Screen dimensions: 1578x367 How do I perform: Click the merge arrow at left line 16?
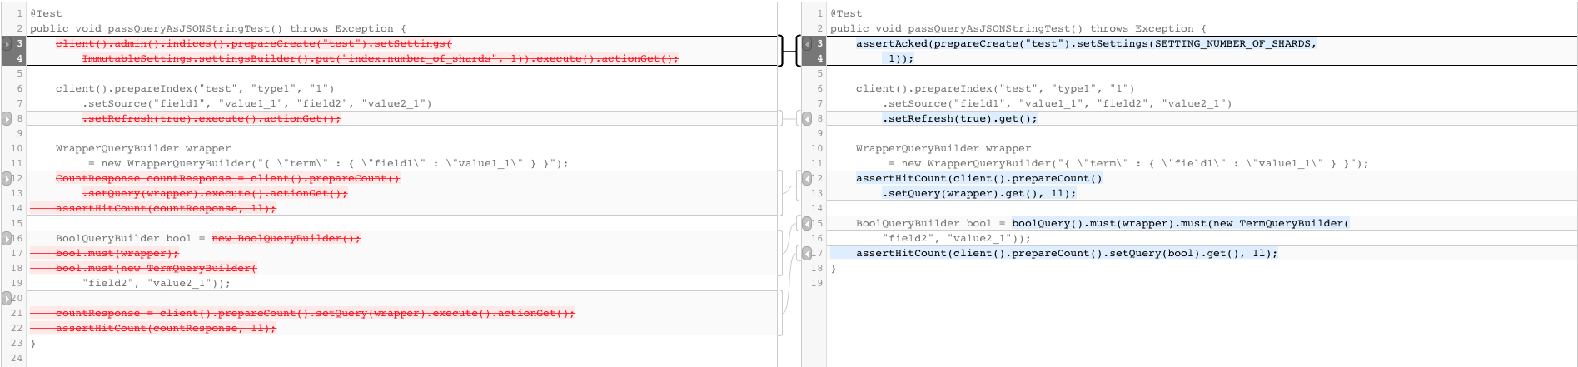pyautogui.click(x=7, y=239)
